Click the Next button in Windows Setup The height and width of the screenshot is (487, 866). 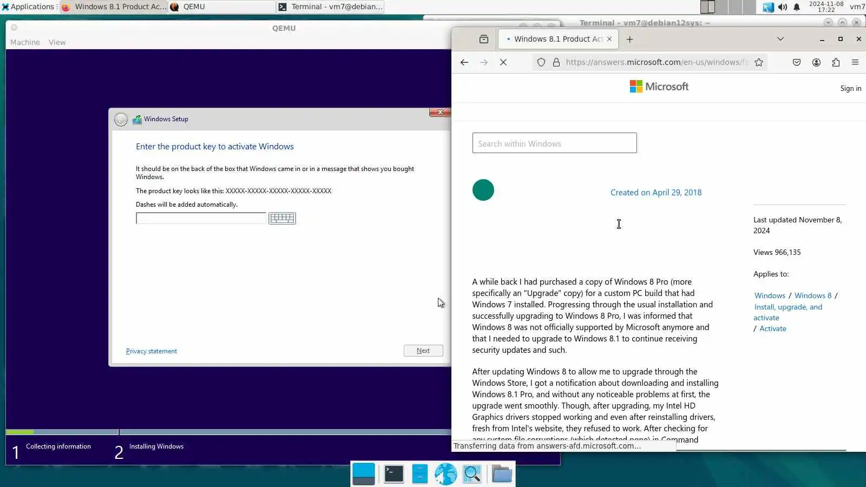click(x=423, y=351)
